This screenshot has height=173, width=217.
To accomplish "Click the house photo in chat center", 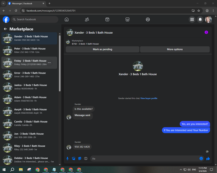I will pos(138,66).
